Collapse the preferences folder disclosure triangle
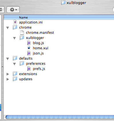114x121 pixels. (x=15, y=64)
